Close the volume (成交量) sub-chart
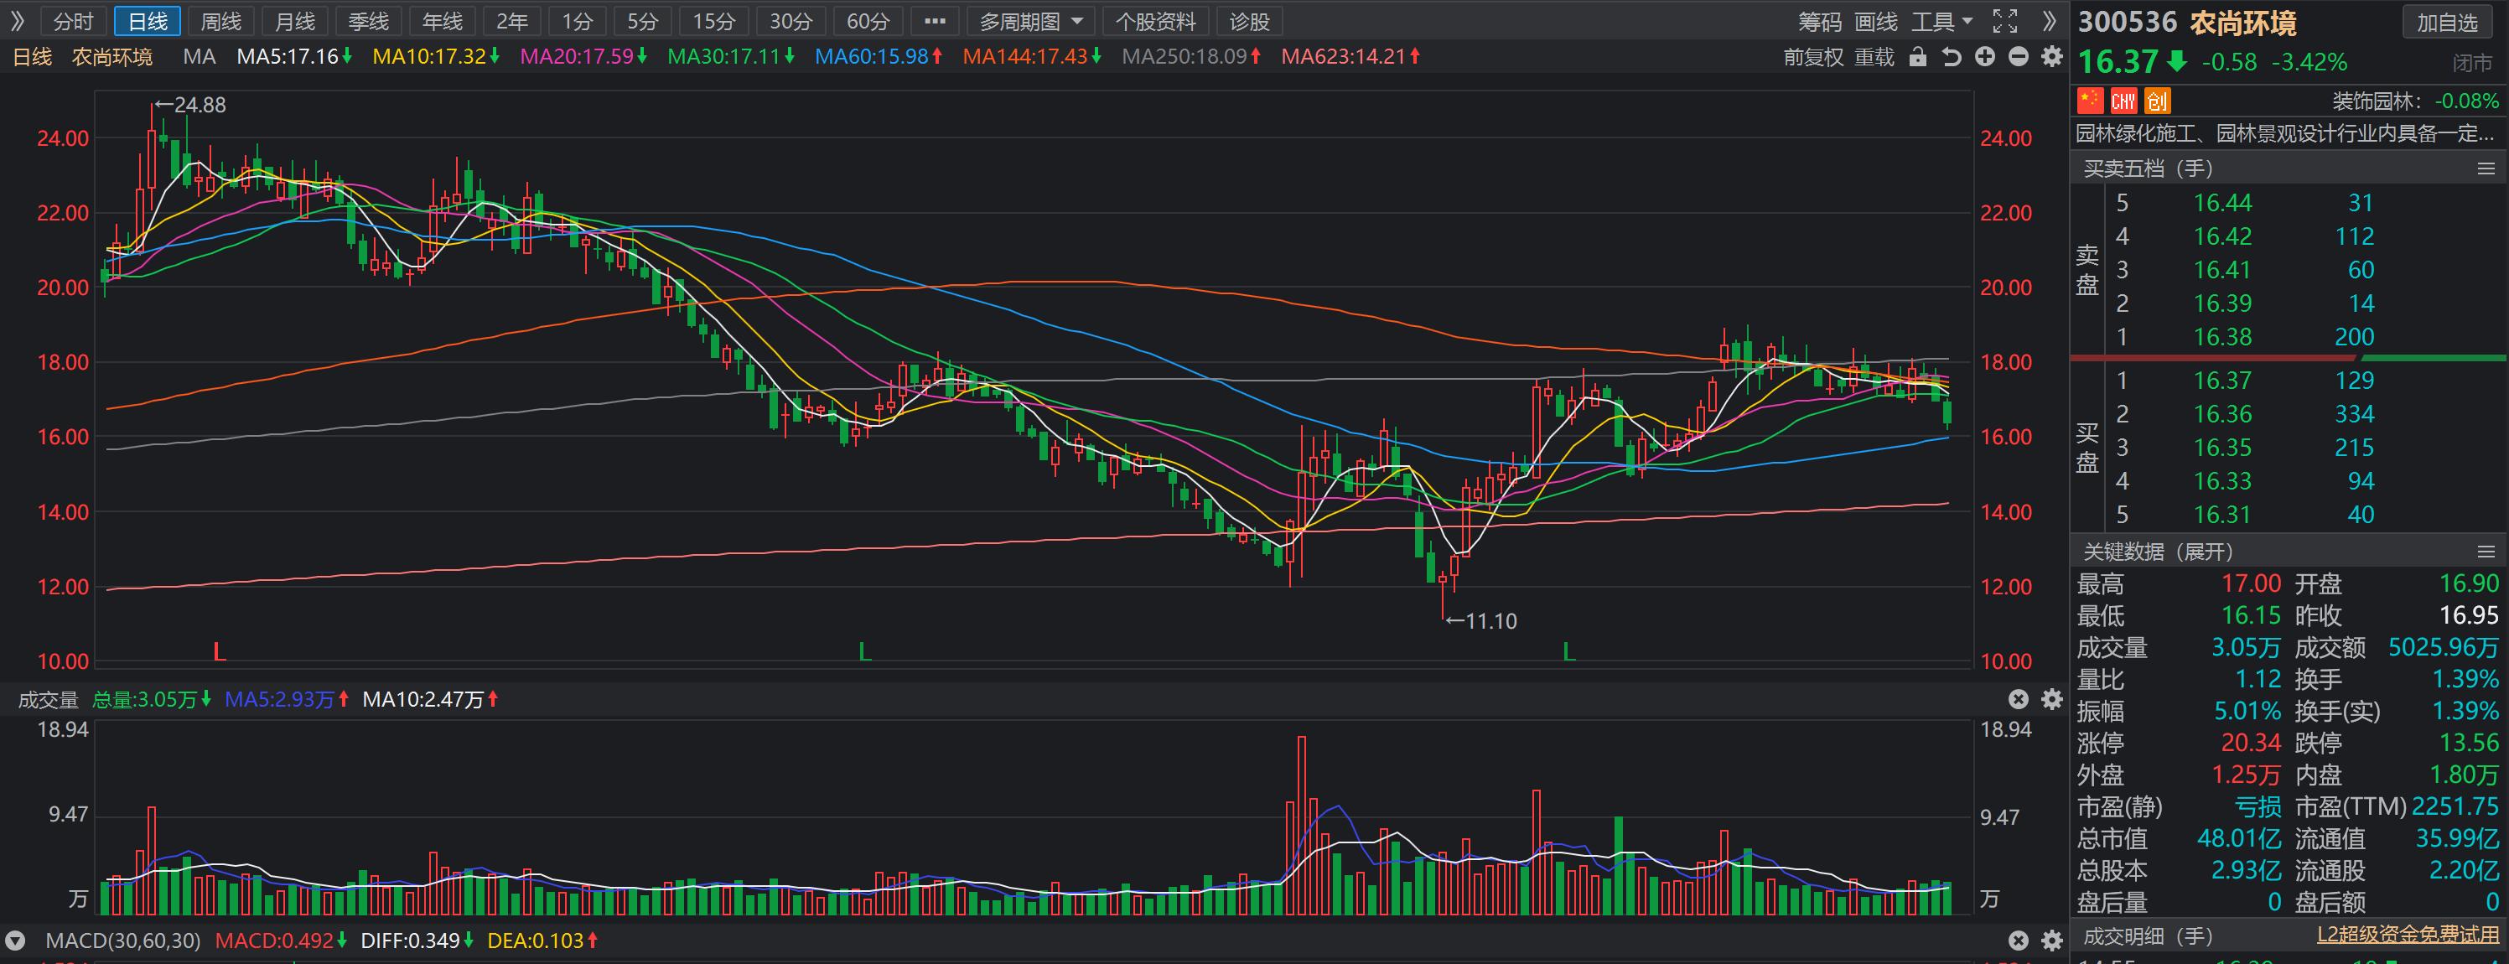 (x=2018, y=699)
